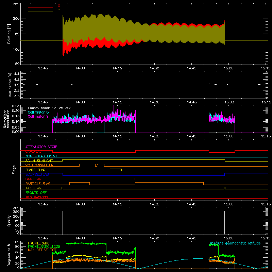Click the 'X' legend label
272x272 pixels.
coord(59,6)
